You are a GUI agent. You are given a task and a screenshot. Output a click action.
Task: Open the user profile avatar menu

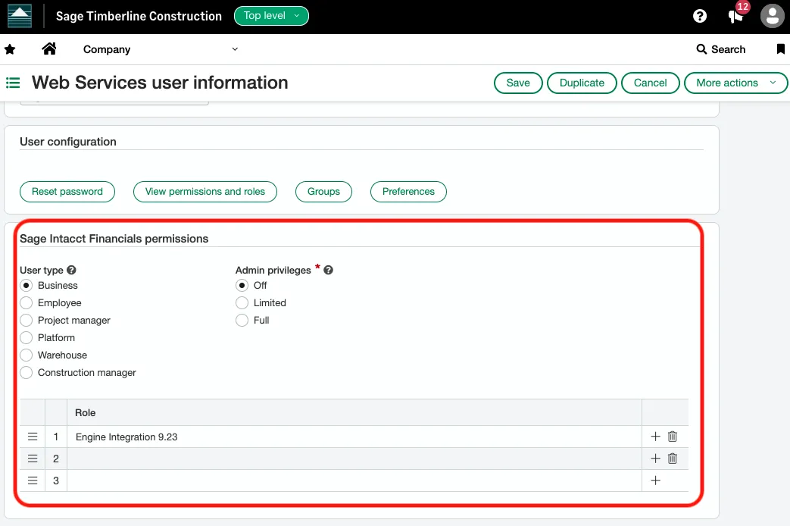(773, 16)
